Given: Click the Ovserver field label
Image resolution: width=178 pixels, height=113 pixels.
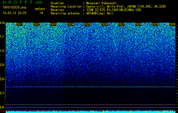Looking at the screenshot, I should pyautogui.click(x=57, y=3).
